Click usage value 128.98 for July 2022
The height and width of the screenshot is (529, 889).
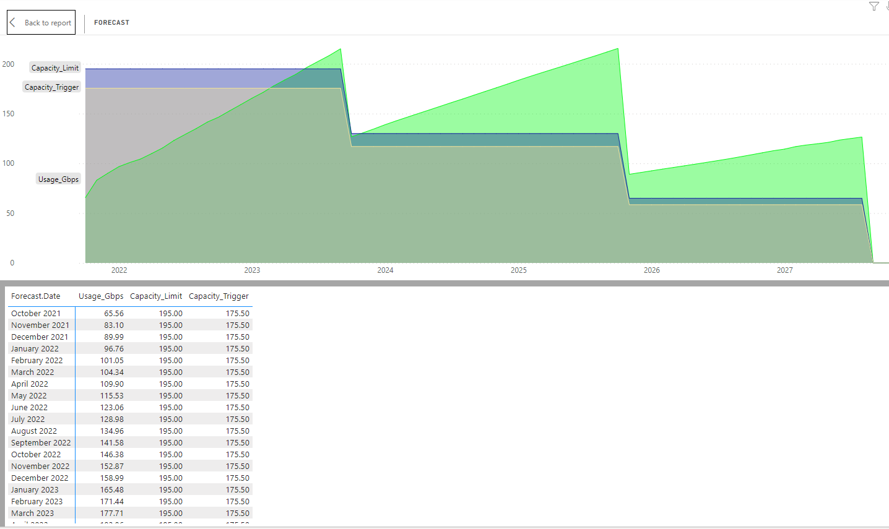(112, 419)
